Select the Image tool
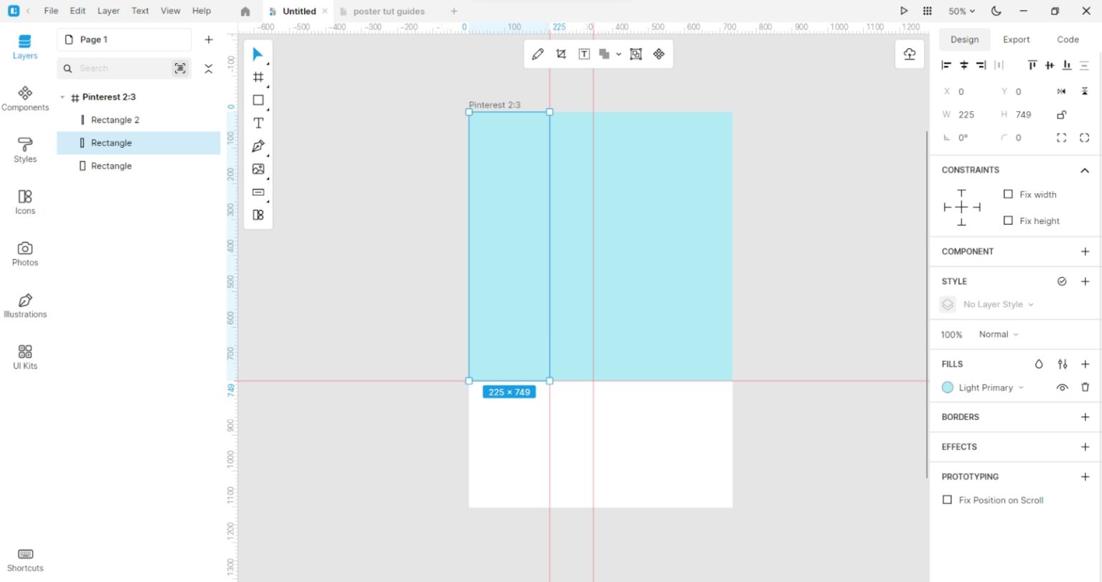Image resolution: width=1102 pixels, height=582 pixels. click(258, 169)
